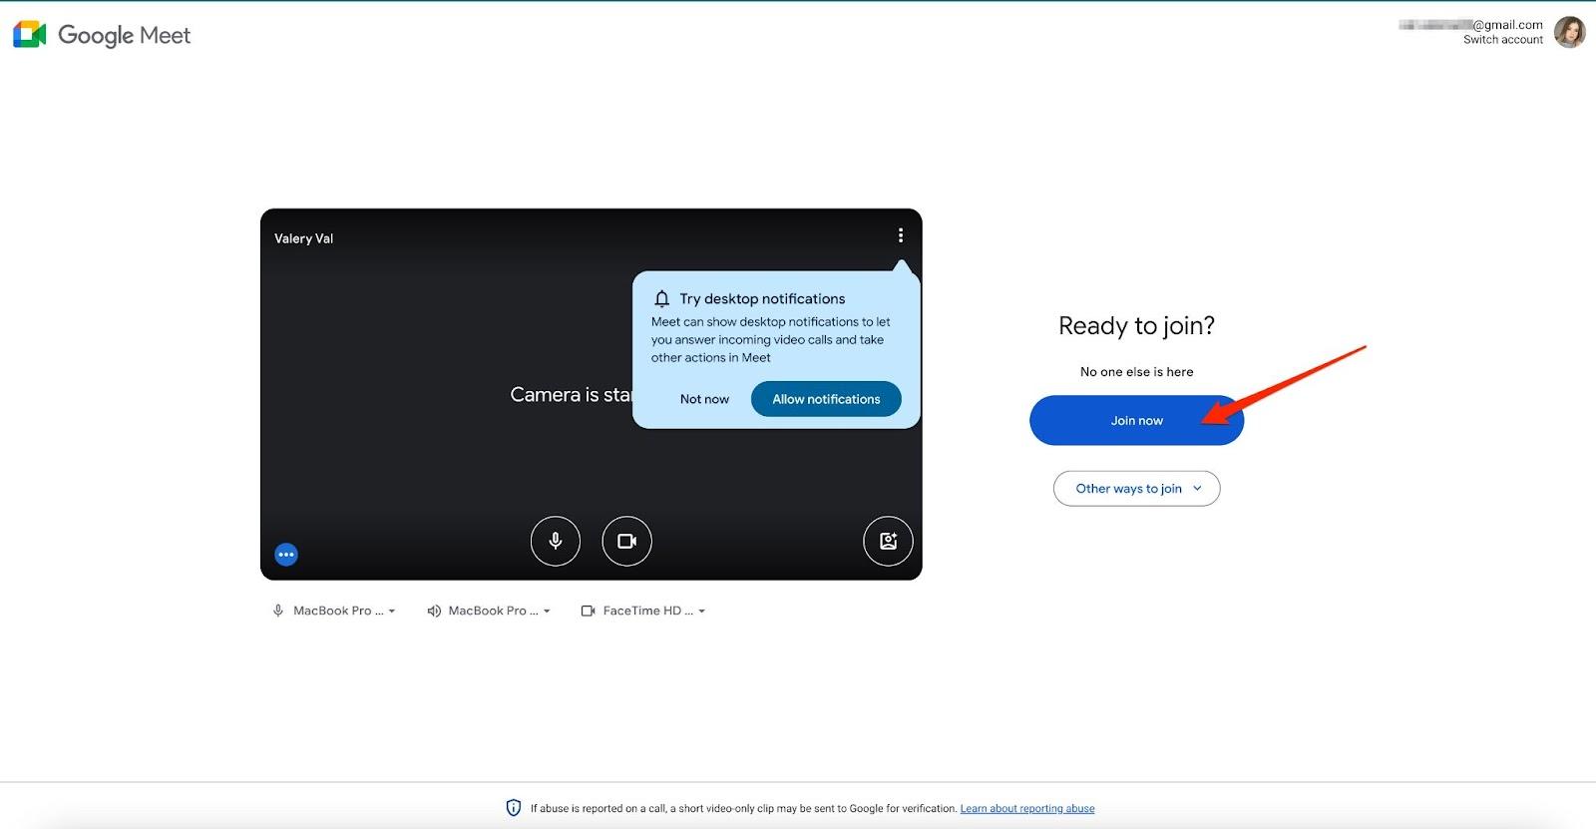The width and height of the screenshot is (1596, 829).
Task: Expand the MacBook Pro microphone dropdown
Action: click(334, 611)
